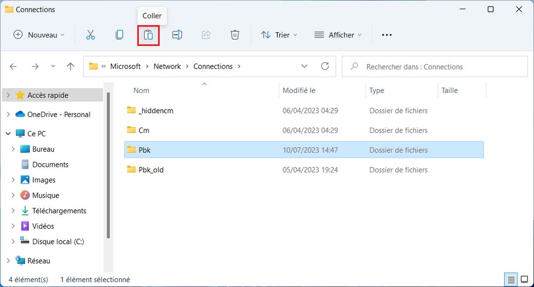Open the Nouveau dropdown
This screenshot has width=534, height=287.
(x=39, y=35)
